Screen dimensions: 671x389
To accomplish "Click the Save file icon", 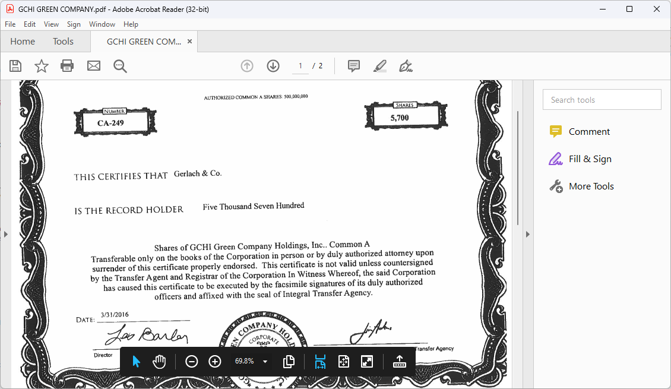I will 15,66.
